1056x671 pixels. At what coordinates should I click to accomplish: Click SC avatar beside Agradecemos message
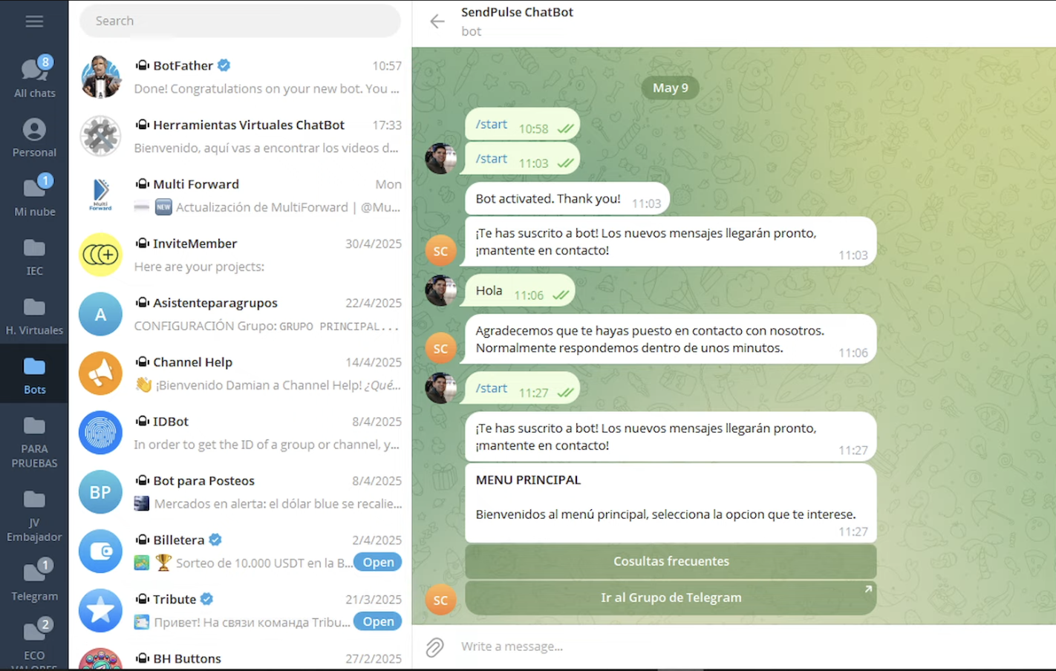point(440,348)
